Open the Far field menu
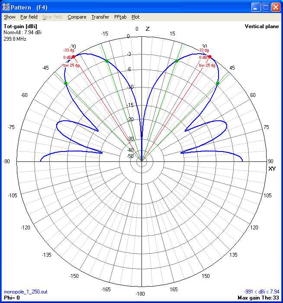The image size is (283, 303). point(29,17)
